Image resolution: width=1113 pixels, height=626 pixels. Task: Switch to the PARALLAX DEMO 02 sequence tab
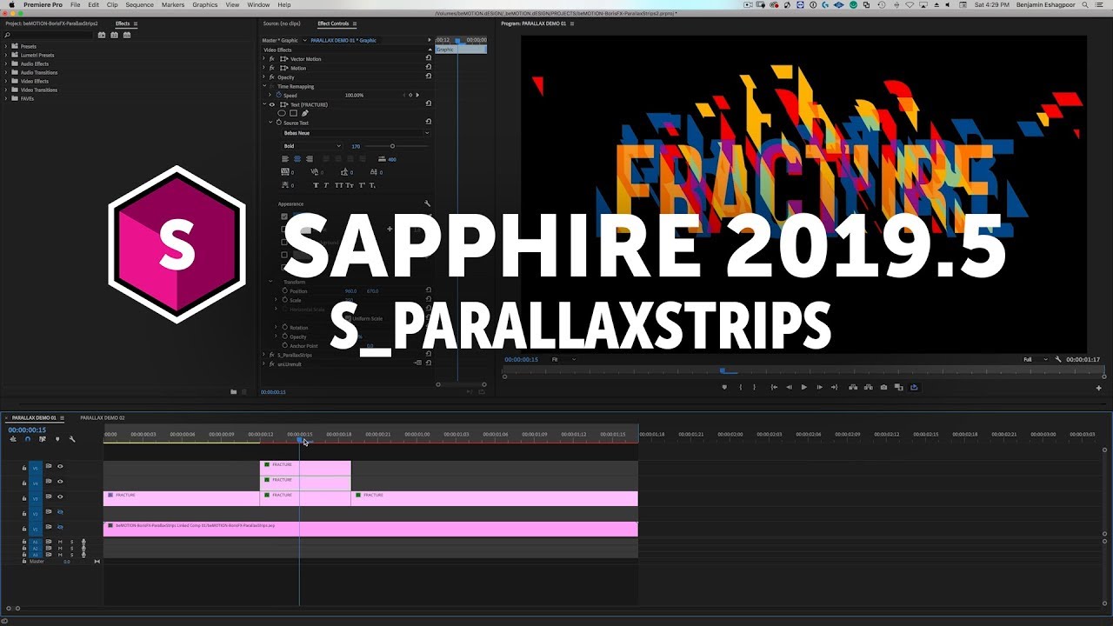point(103,417)
